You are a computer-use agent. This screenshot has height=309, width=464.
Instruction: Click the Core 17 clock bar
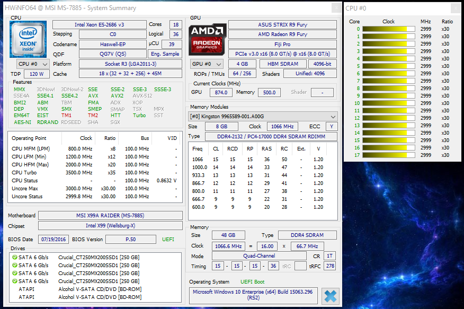point(389,155)
